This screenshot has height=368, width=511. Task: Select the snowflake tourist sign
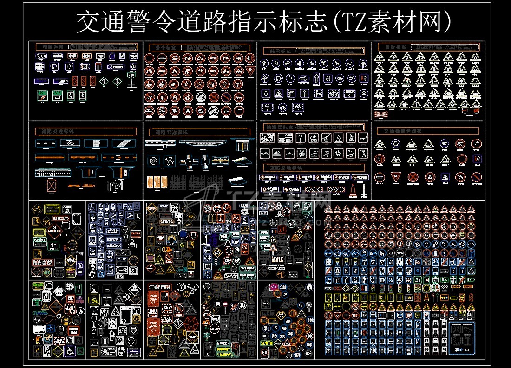pyautogui.click(x=301, y=153)
